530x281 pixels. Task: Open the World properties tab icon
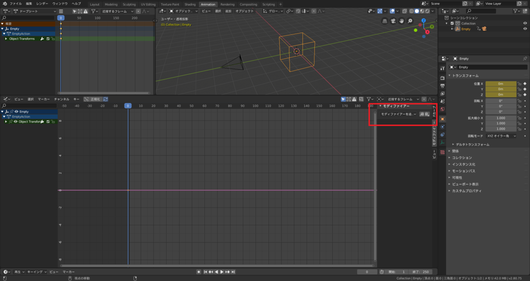(x=443, y=109)
